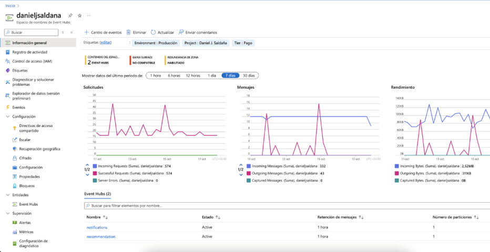
Task: Click the Mensajes chart title
Action: (246, 87)
